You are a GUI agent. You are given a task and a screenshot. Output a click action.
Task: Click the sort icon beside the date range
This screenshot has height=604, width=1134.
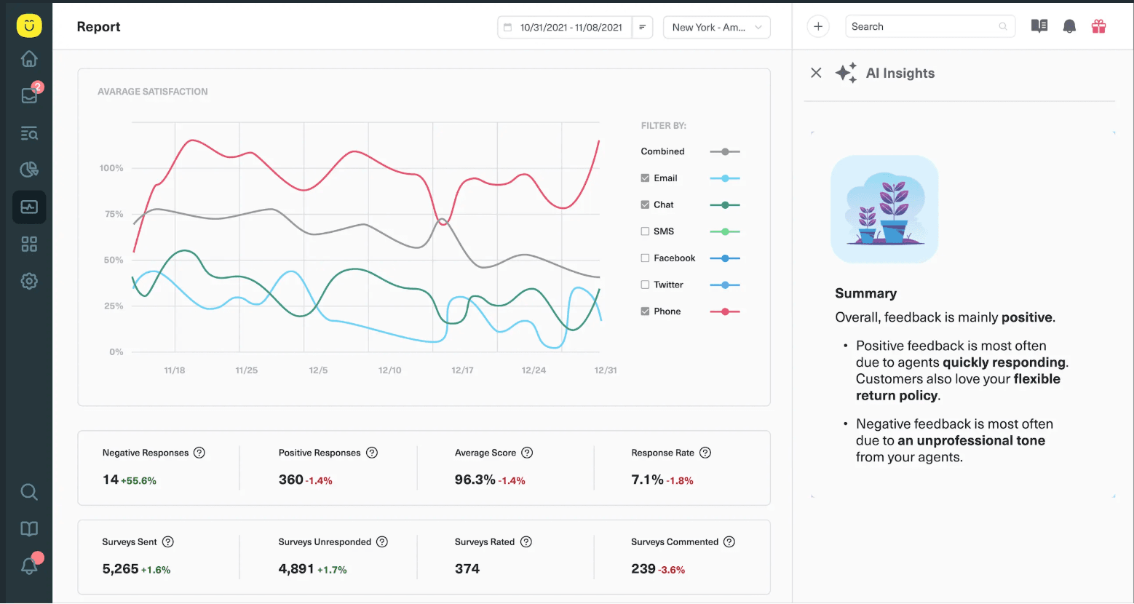[641, 27]
